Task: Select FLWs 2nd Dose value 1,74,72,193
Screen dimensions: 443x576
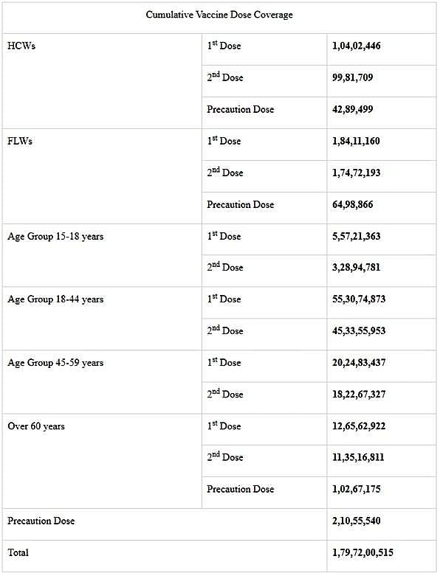Action: coord(356,173)
